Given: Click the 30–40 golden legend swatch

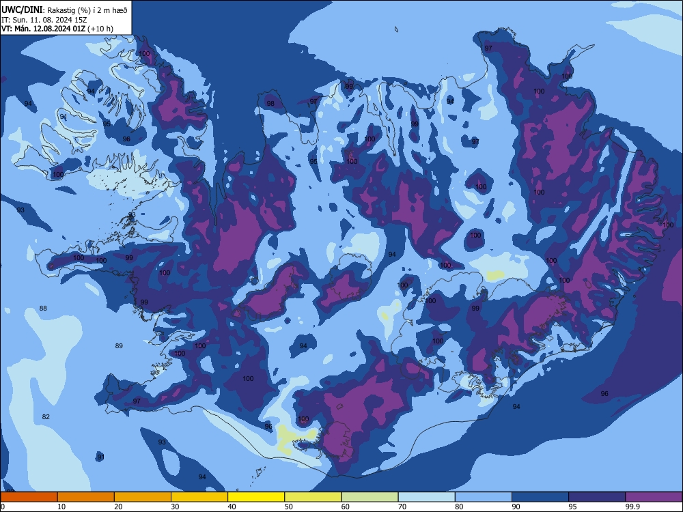Looking at the screenshot, I should click(199, 497).
